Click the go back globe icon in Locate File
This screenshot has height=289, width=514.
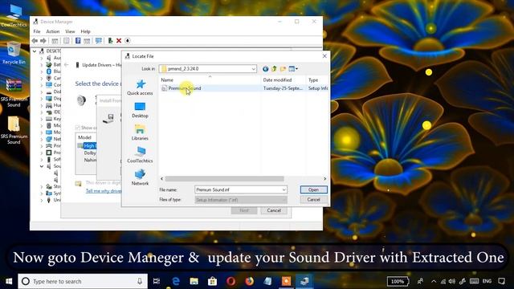(266, 69)
